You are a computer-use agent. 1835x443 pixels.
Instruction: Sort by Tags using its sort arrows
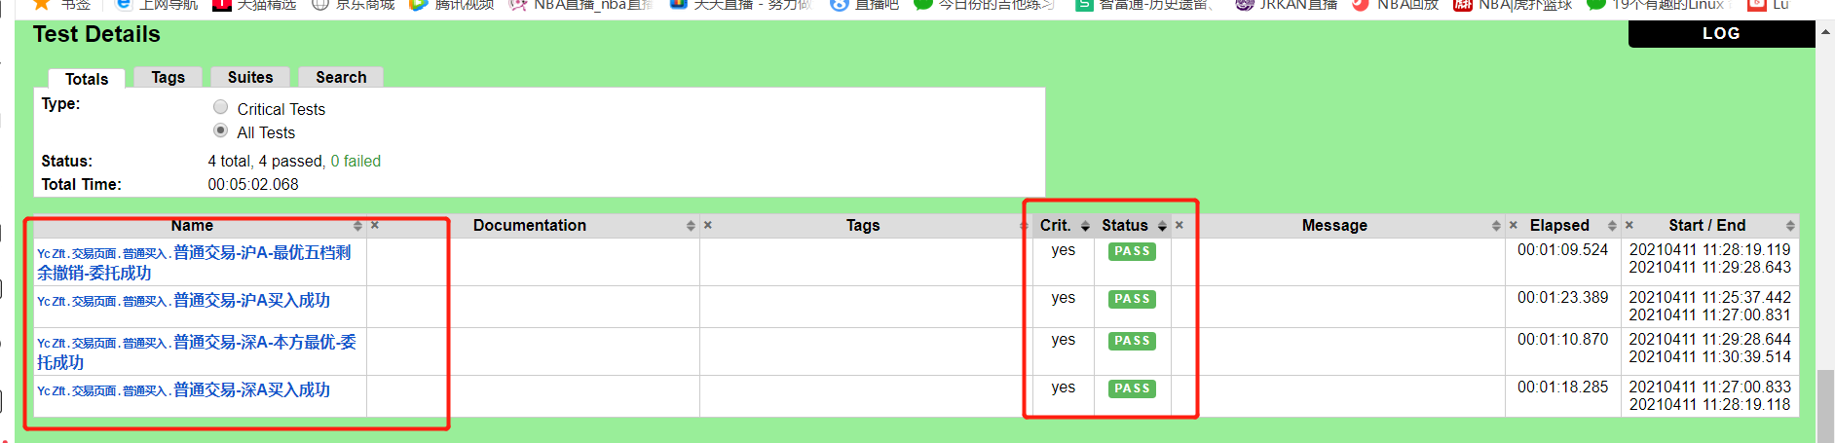click(1023, 226)
